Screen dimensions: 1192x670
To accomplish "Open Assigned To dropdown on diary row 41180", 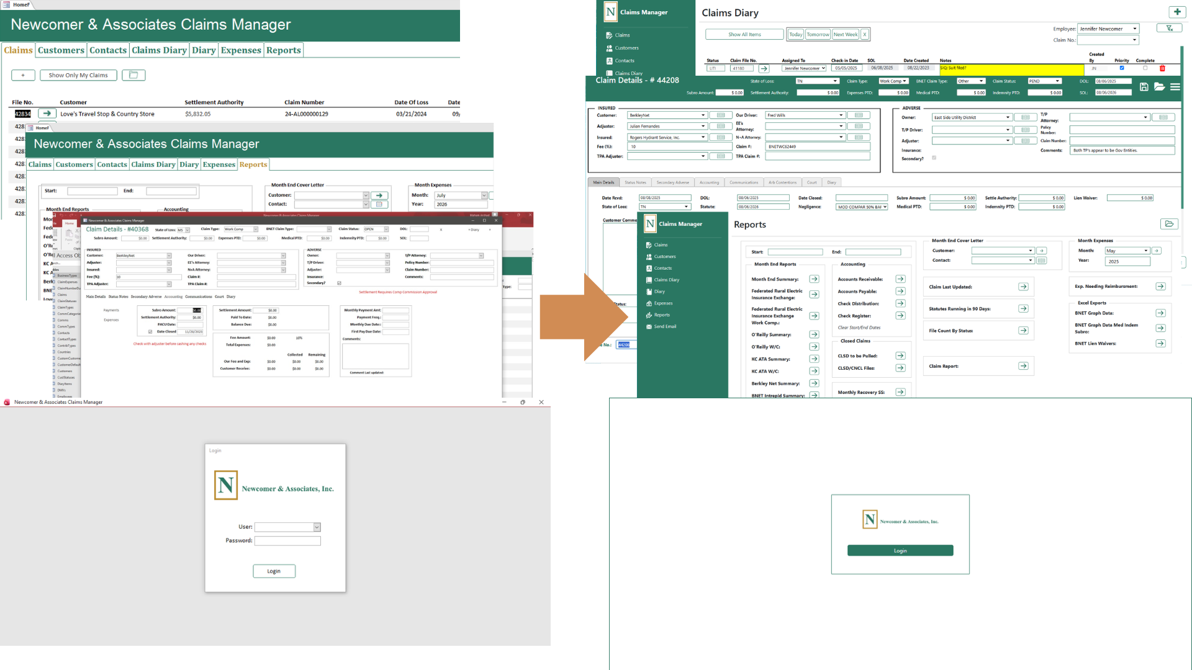I will click(x=823, y=68).
